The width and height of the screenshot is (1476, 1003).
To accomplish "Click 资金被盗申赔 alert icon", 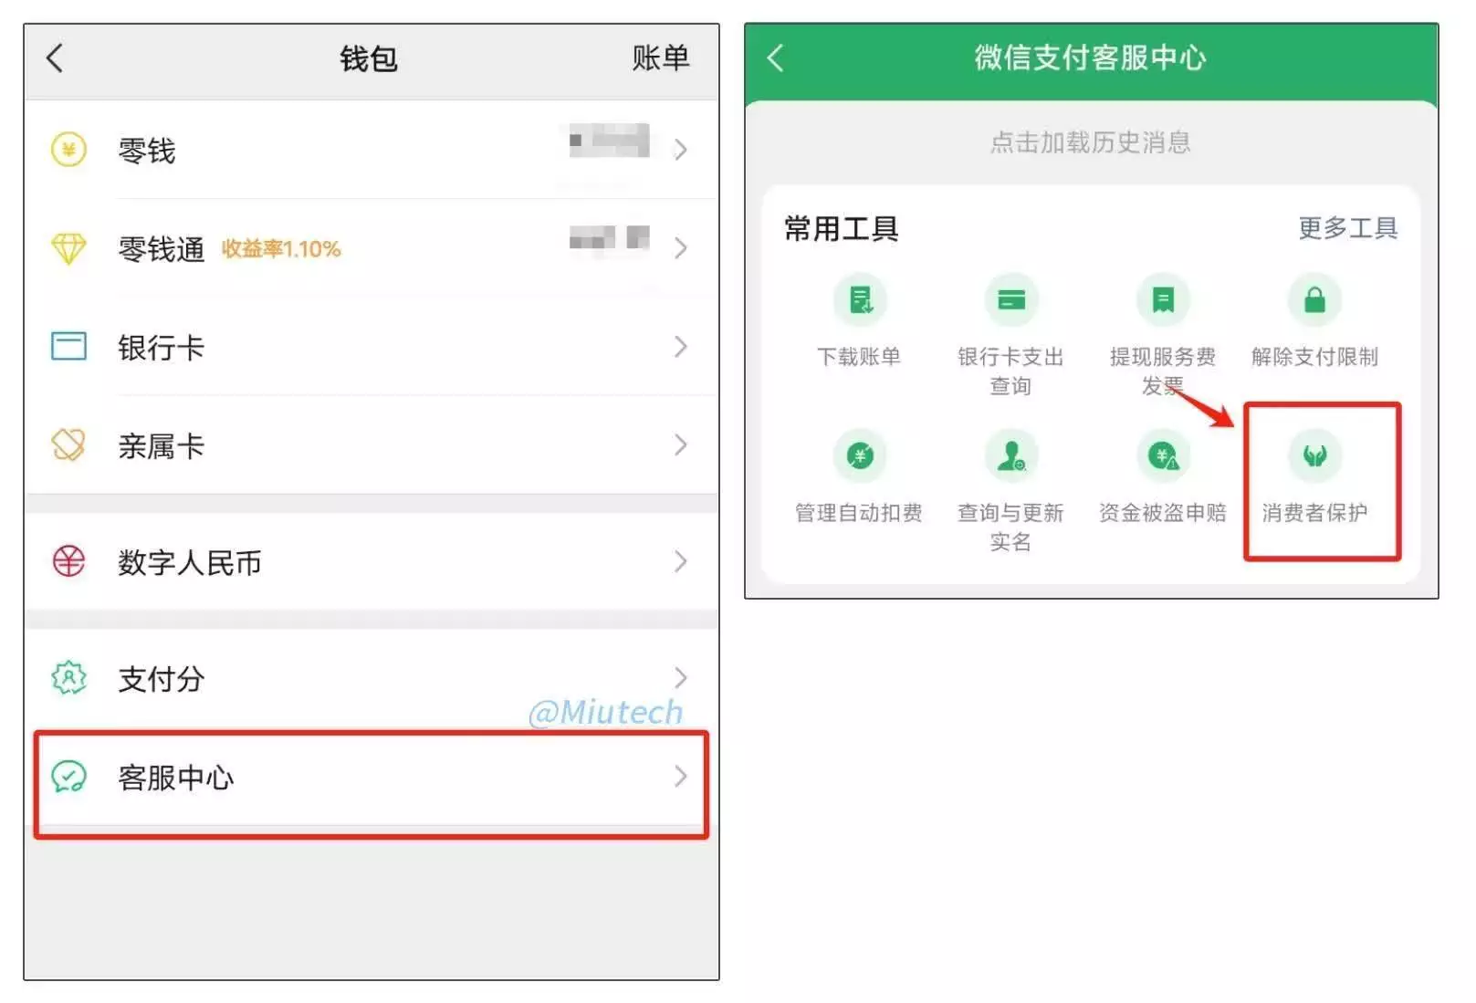I will click(1162, 455).
